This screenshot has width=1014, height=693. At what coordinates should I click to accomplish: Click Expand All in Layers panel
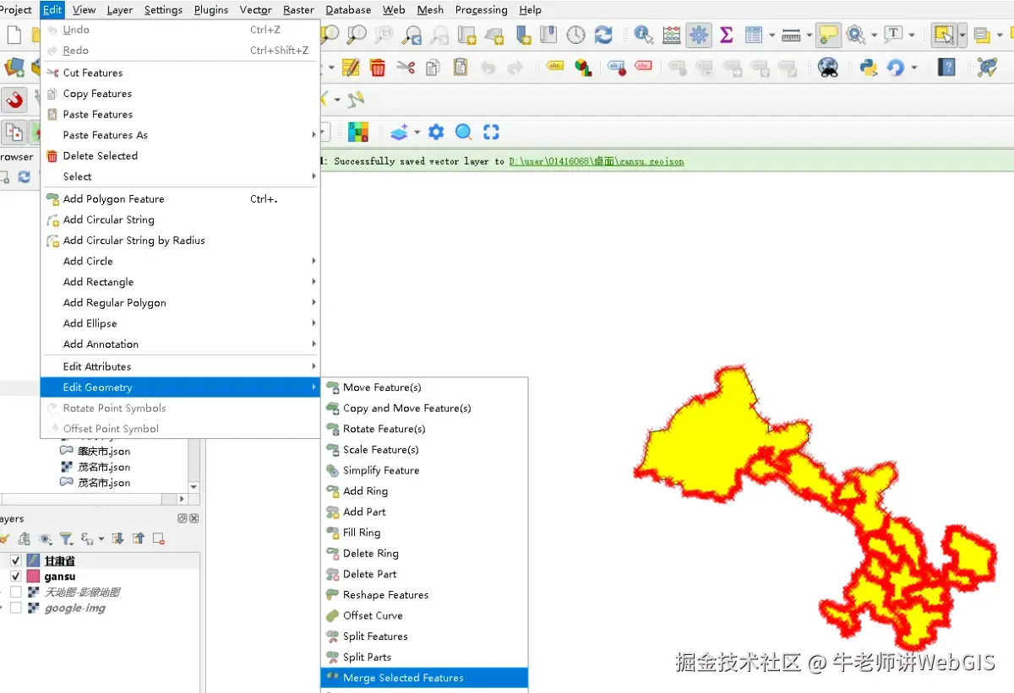[117, 539]
